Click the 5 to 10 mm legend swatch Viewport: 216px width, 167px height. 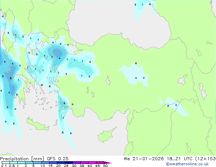coord(37,163)
